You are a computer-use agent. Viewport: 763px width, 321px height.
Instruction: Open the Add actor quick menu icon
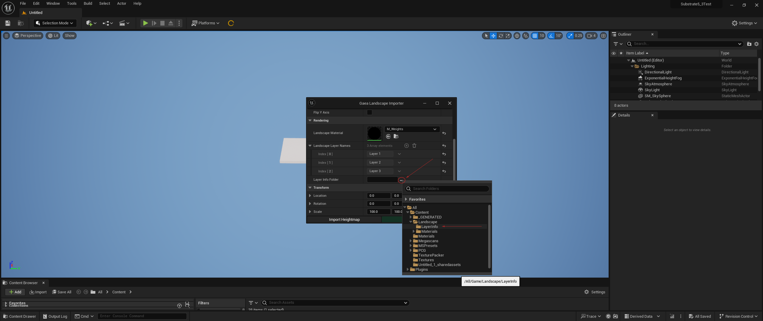[x=91, y=23]
